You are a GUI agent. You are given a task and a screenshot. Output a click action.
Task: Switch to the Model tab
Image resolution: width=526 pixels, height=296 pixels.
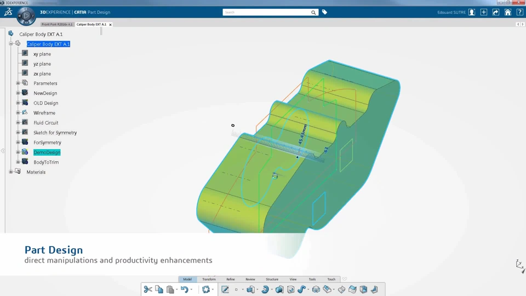click(187, 279)
